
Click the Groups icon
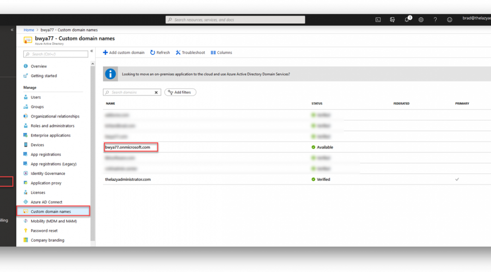(x=26, y=107)
